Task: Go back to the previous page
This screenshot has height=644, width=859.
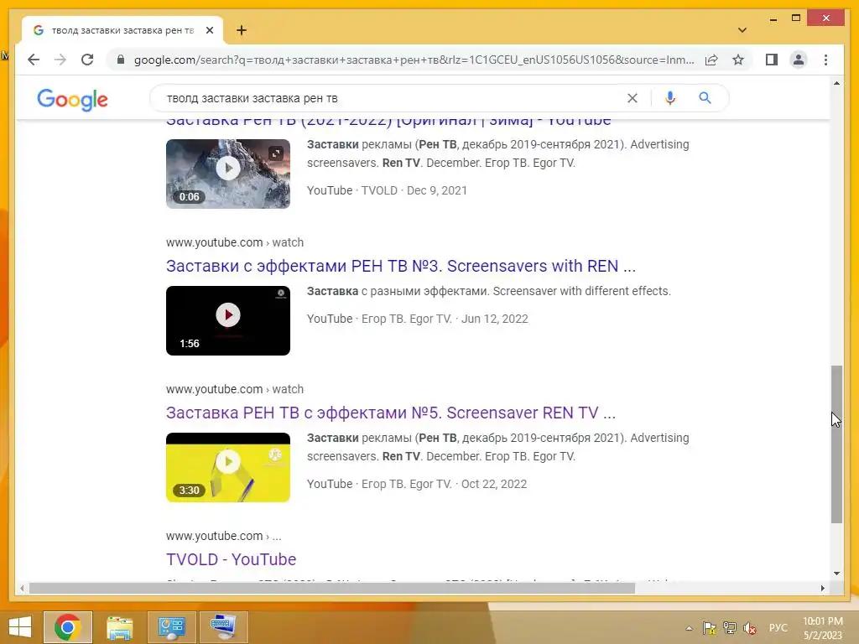Action: (x=34, y=60)
